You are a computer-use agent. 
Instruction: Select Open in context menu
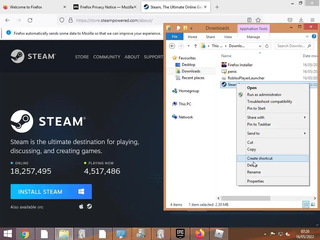(x=272, y=88)
